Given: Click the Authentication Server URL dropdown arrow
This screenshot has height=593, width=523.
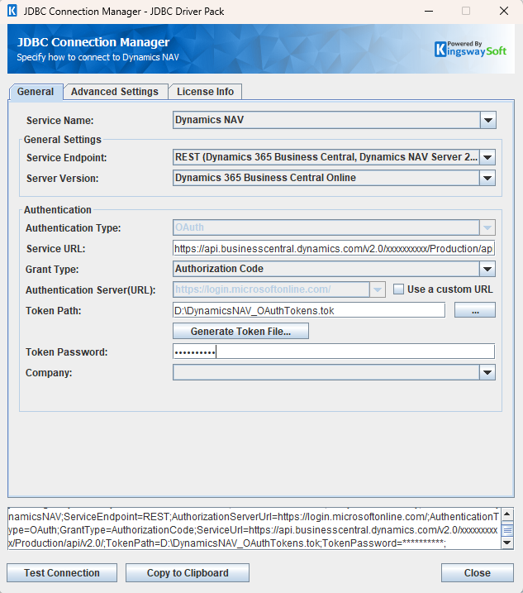Looking at the screenshot, I should pos(377,290).
